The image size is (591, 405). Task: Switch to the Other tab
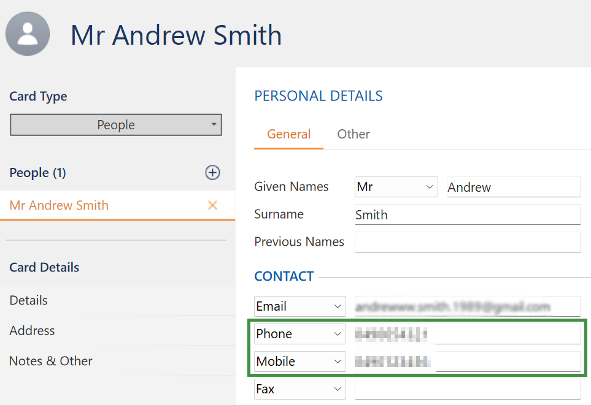[x=353, y=134]
